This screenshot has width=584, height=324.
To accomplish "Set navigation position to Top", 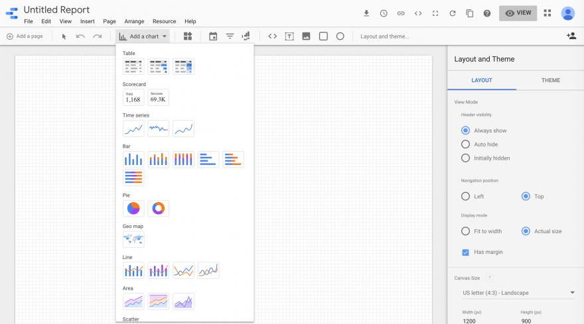I will coord(526,196).
